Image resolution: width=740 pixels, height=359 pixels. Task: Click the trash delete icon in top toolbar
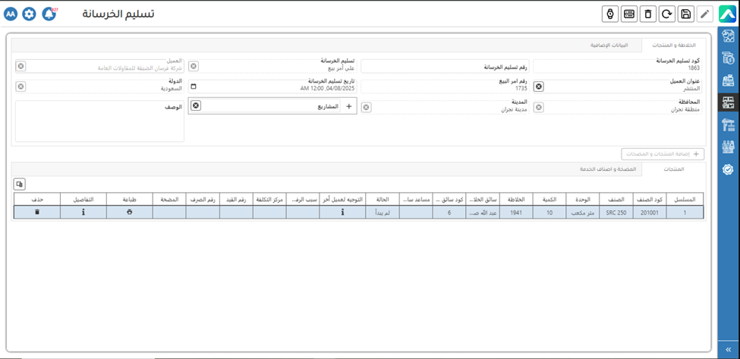click(x=647, y=14)
